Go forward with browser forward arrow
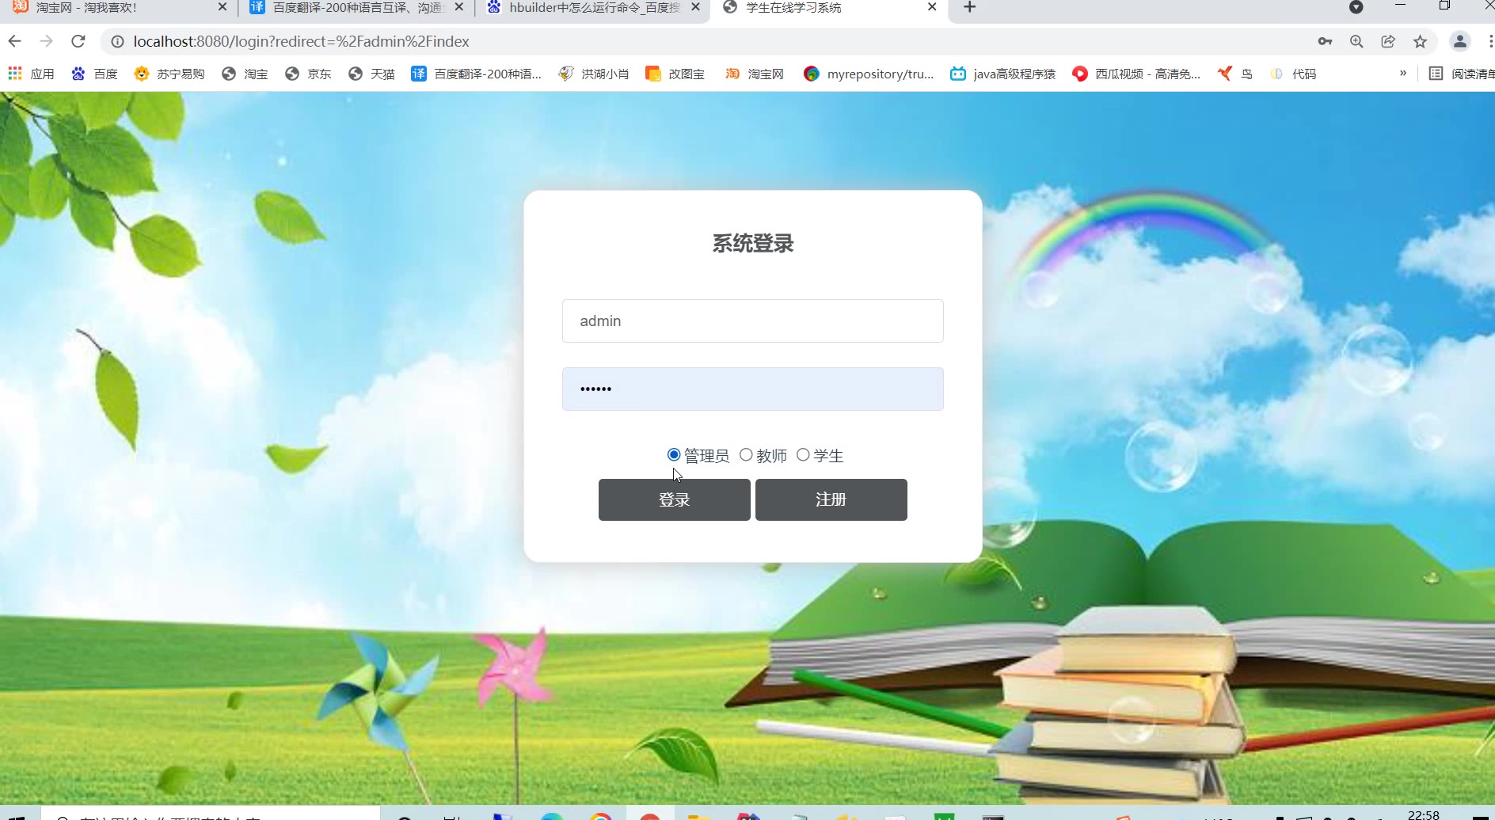The image size is (1495, 820). [46, 41]
